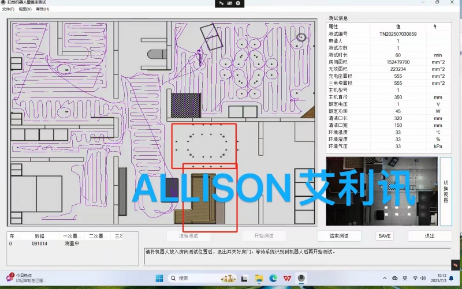462x289 pixels.
Task: Open the notification bell
Action: click(451, 278)
